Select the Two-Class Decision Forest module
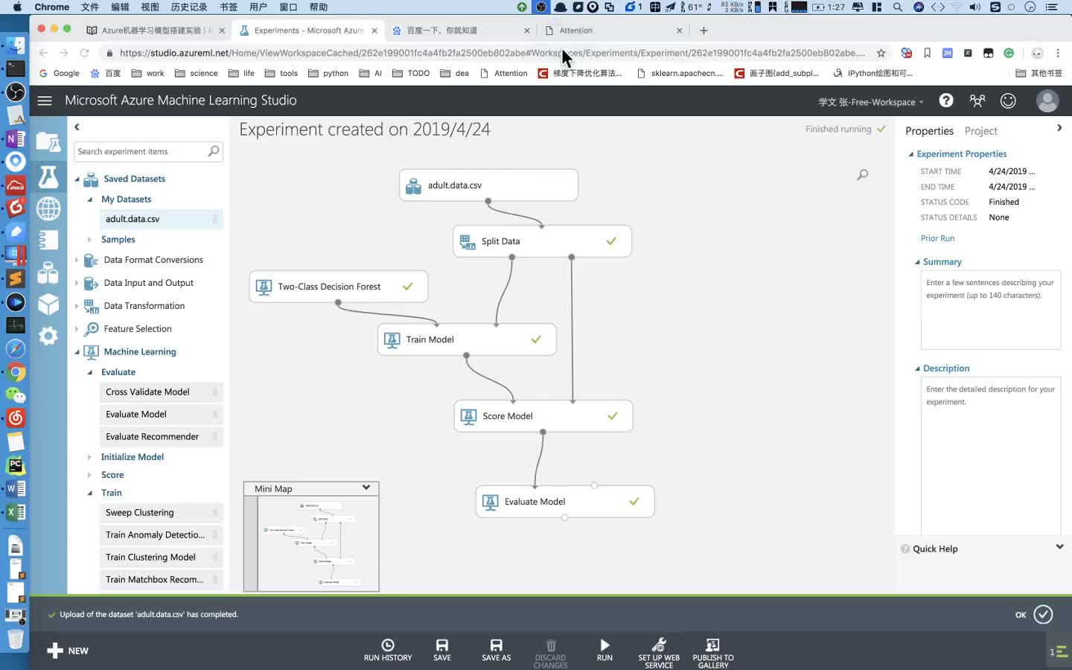This screenshot has width=1072, height=670. [339, 287]
